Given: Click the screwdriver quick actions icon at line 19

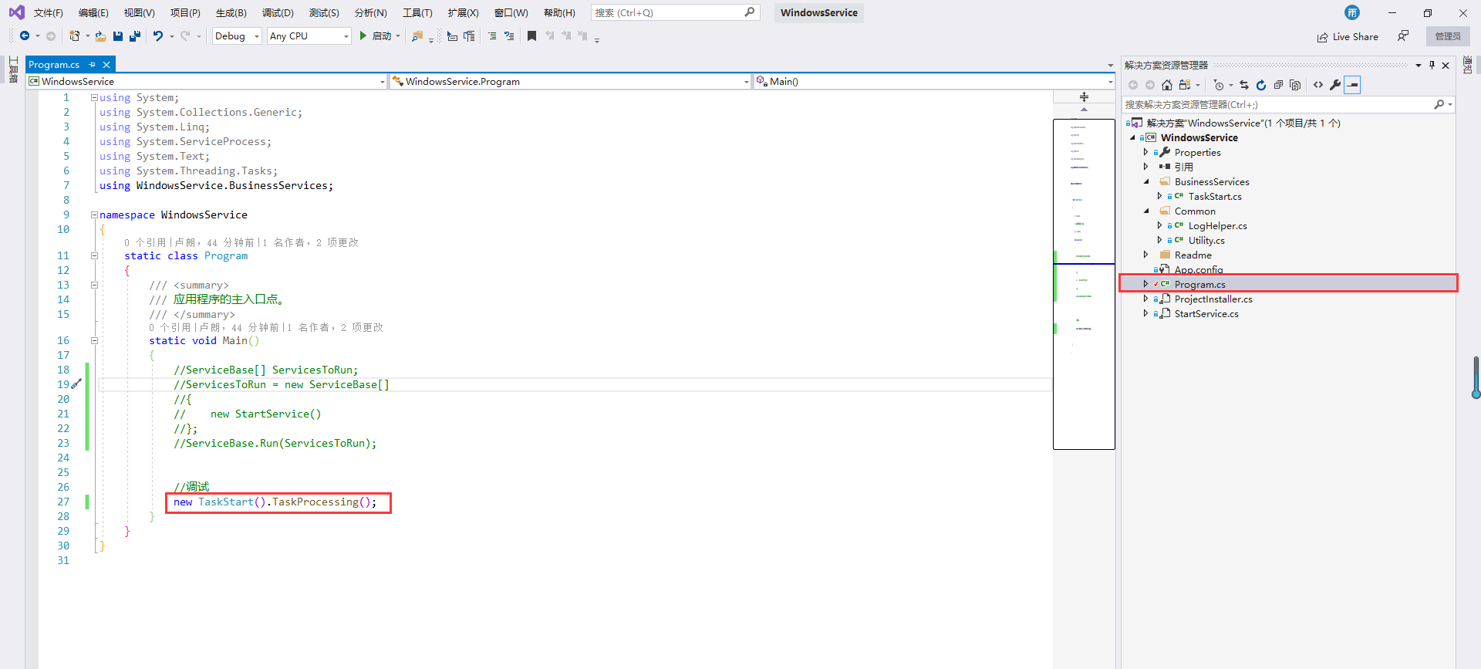Looking at the screenshot, I should tap(76, 383).
